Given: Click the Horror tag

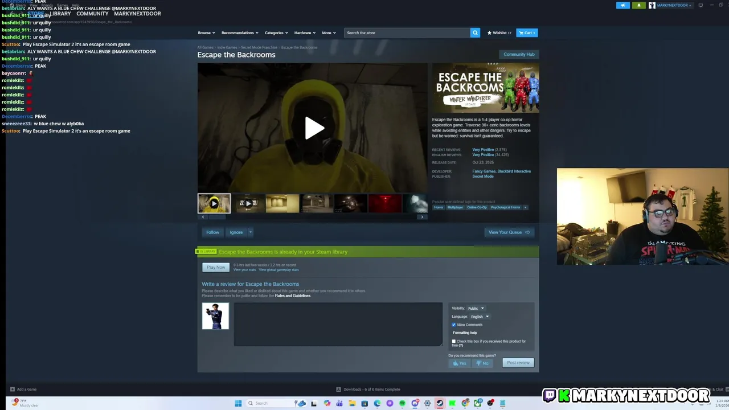Looking at the screenshot, I should pyautogui.click(x=439, y=207).
